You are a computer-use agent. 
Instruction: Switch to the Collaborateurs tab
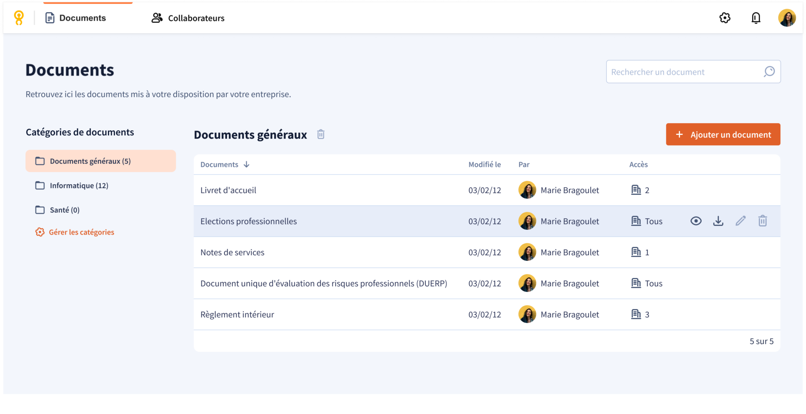pos(188,18)
